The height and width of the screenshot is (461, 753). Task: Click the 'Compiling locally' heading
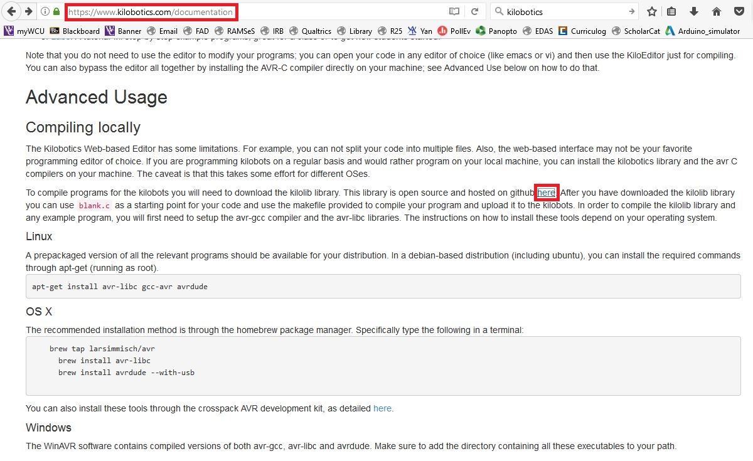(x=83, y=127)
